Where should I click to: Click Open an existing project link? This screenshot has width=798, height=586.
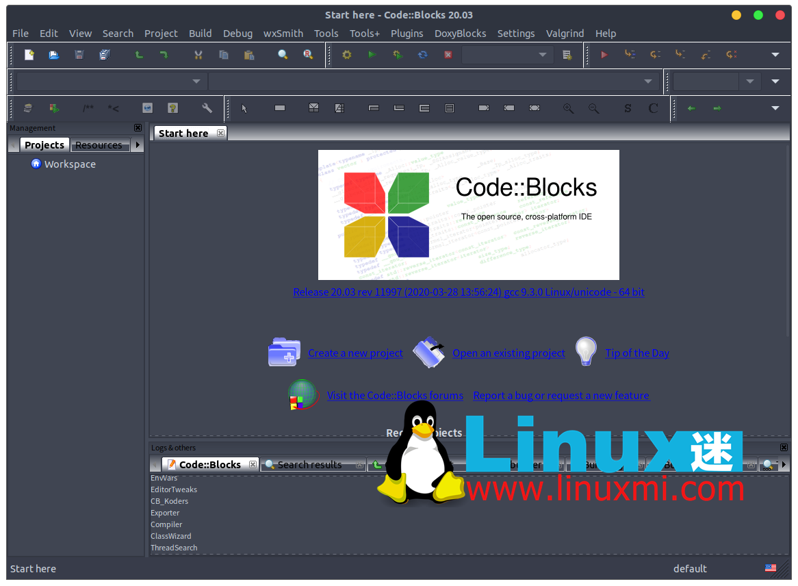point(509,353)
